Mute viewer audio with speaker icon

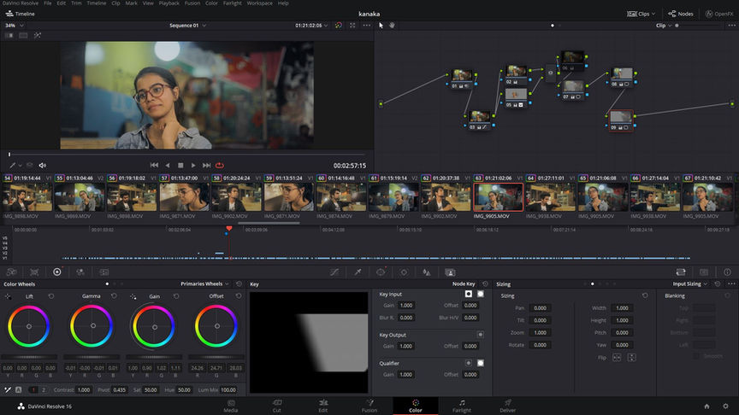coord(43,165)
